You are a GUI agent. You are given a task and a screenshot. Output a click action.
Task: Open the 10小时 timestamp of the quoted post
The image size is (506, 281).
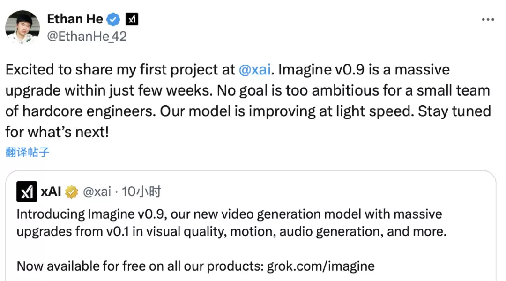point(141,192)
